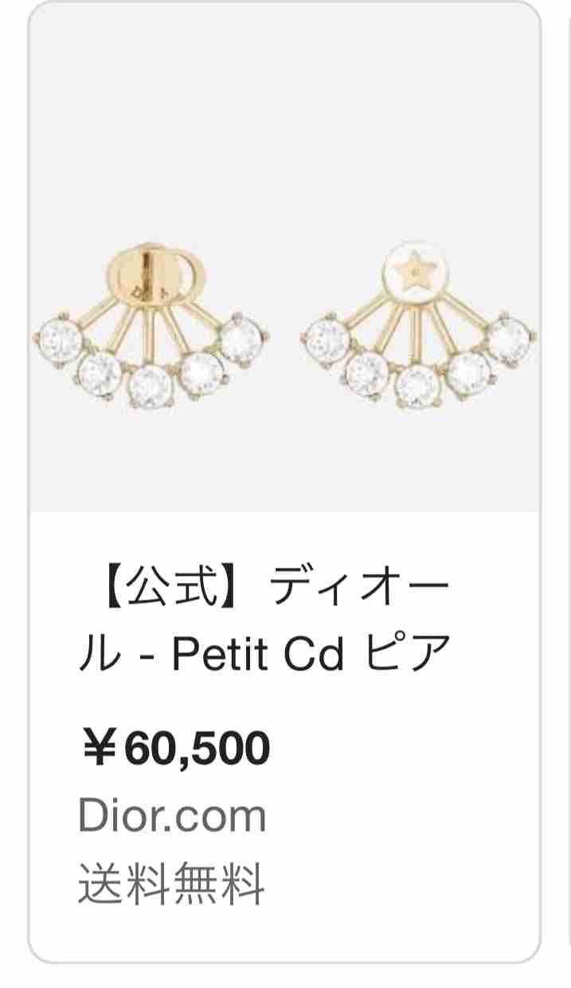Tap the 送料無料 free shipping label

[x=170, y=884]
